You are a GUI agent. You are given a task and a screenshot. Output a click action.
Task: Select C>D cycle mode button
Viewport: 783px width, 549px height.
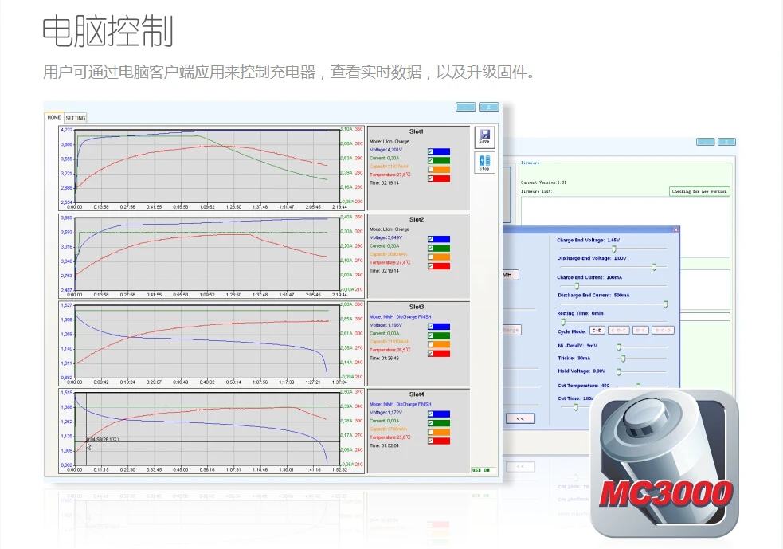pos(597,331)
